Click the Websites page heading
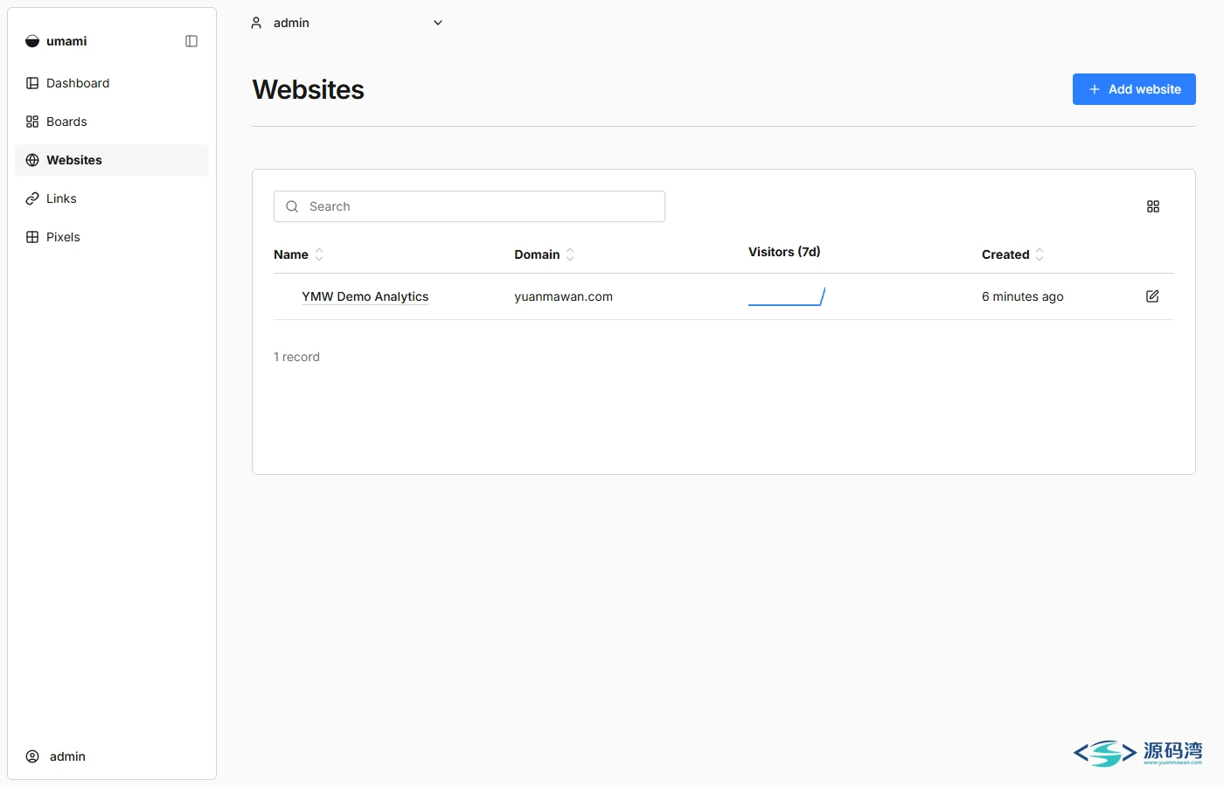 tap(309, 89)
